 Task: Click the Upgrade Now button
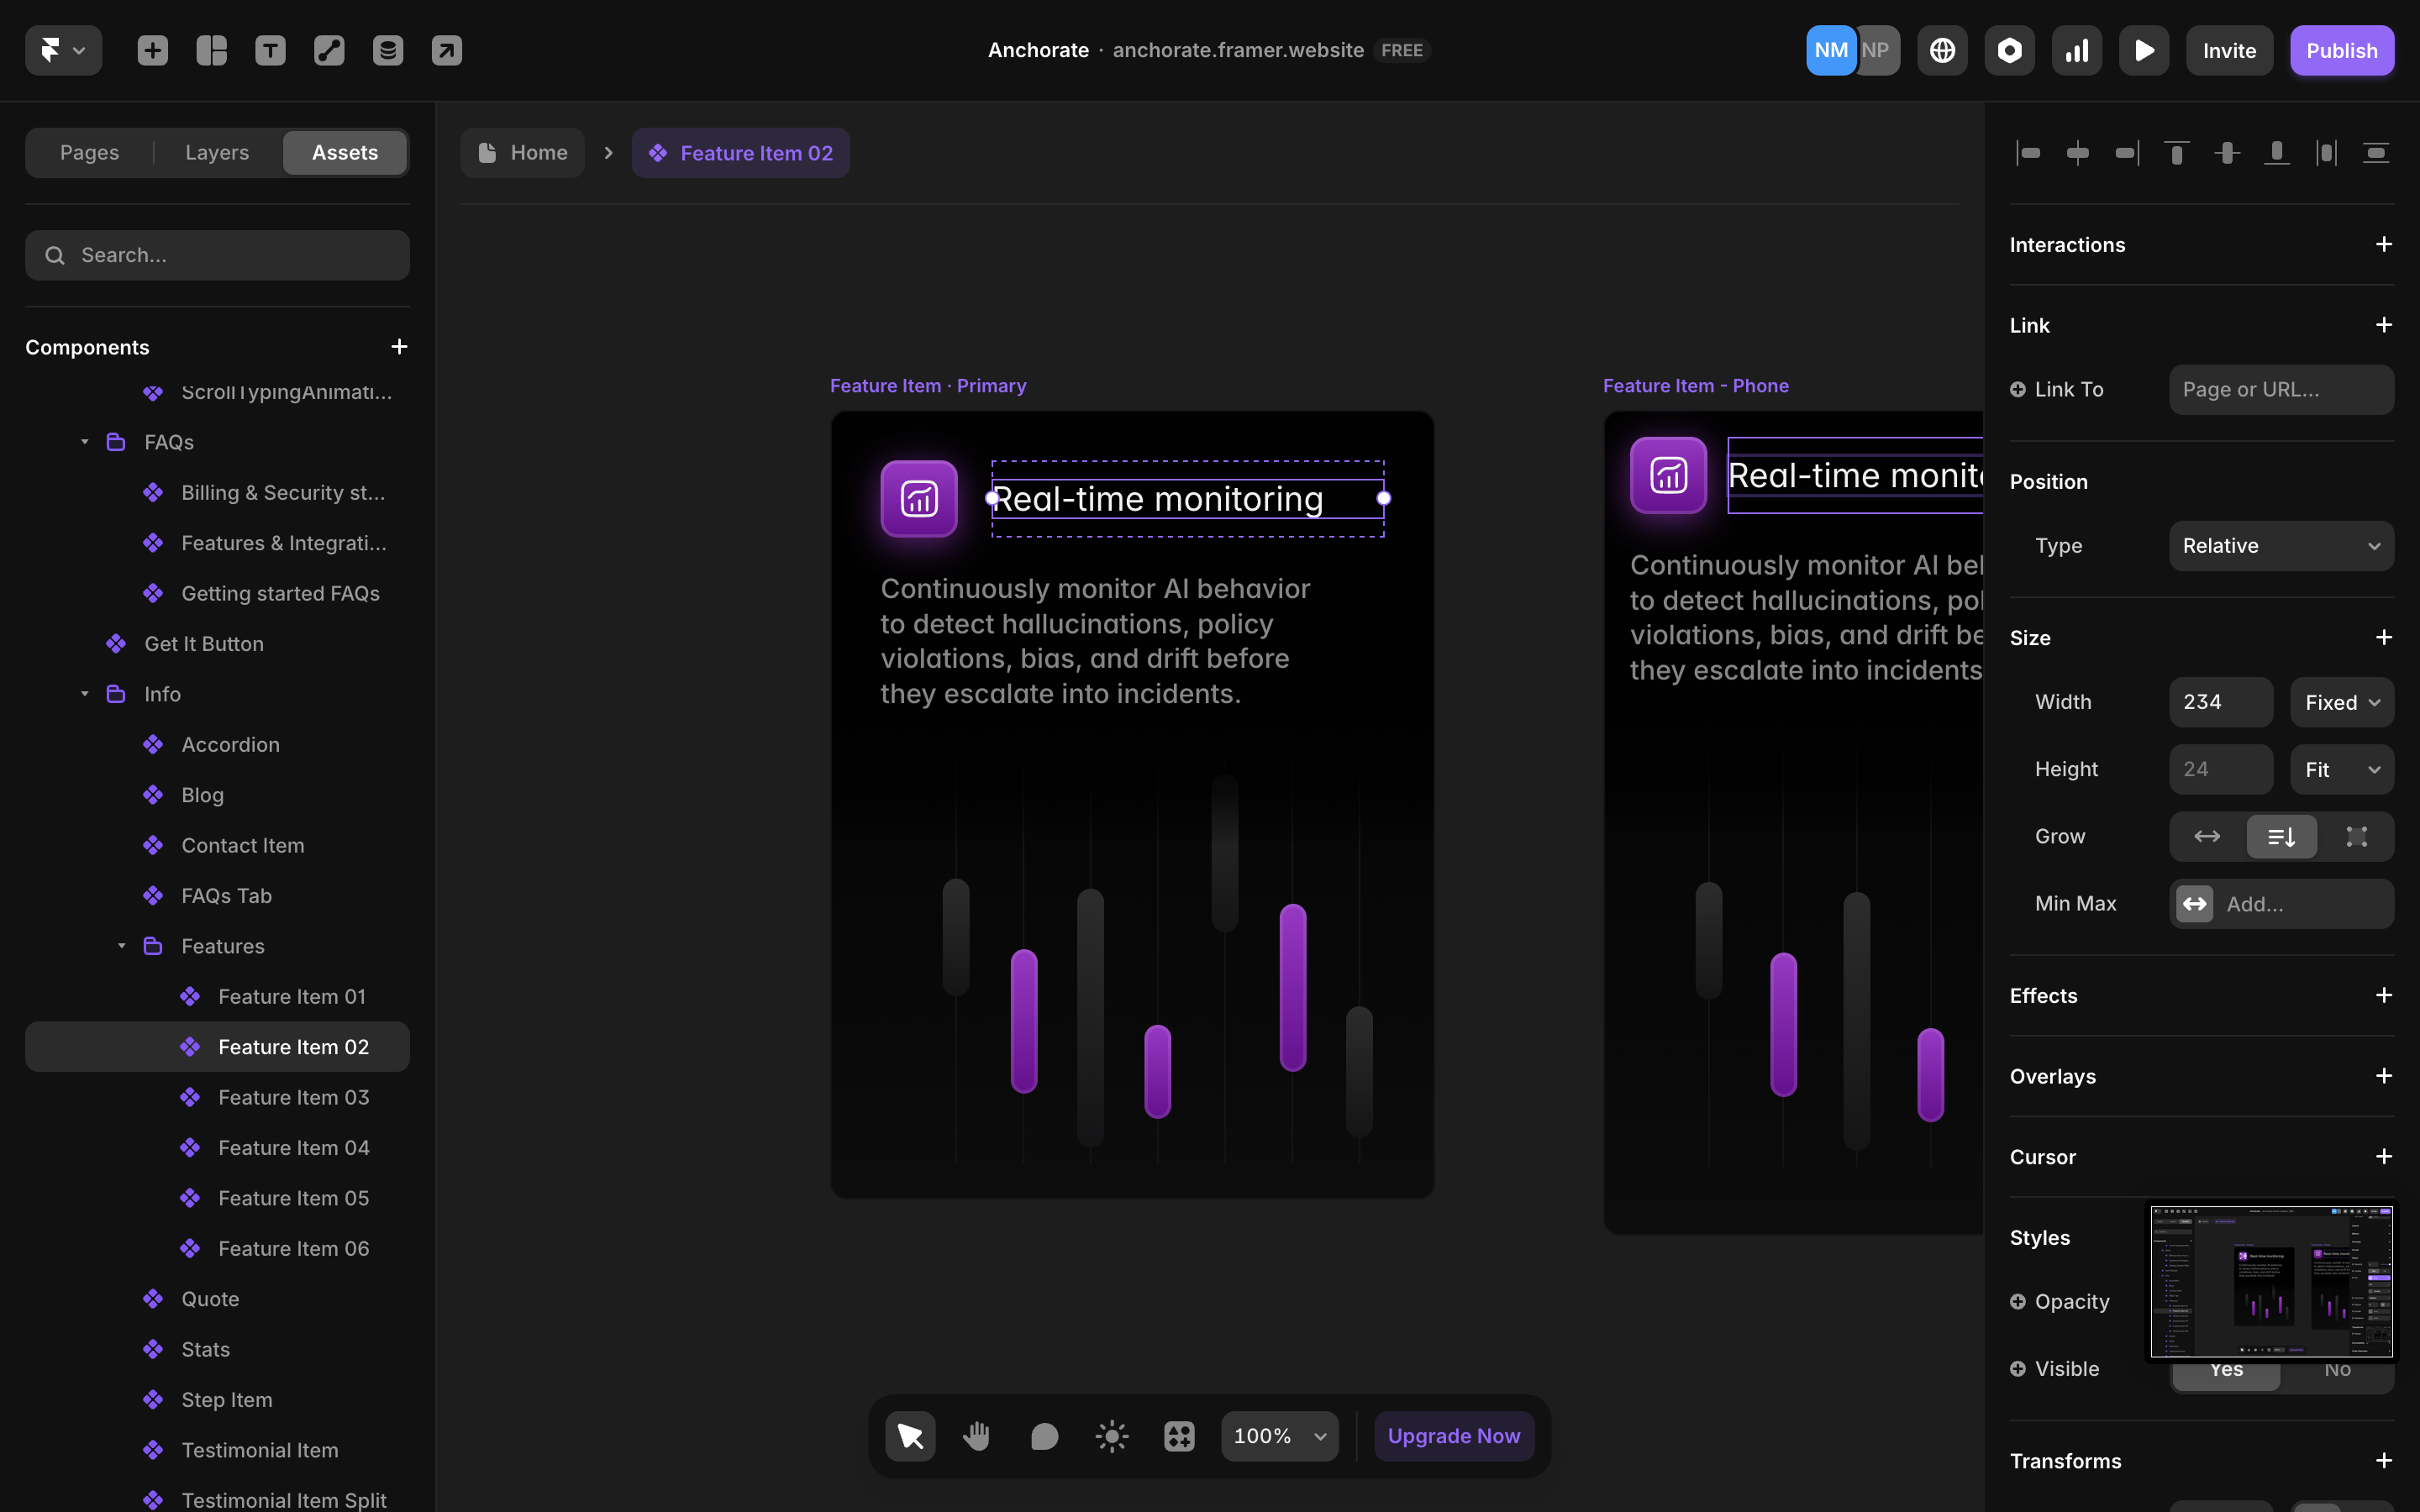[x=1453, y=1436]
